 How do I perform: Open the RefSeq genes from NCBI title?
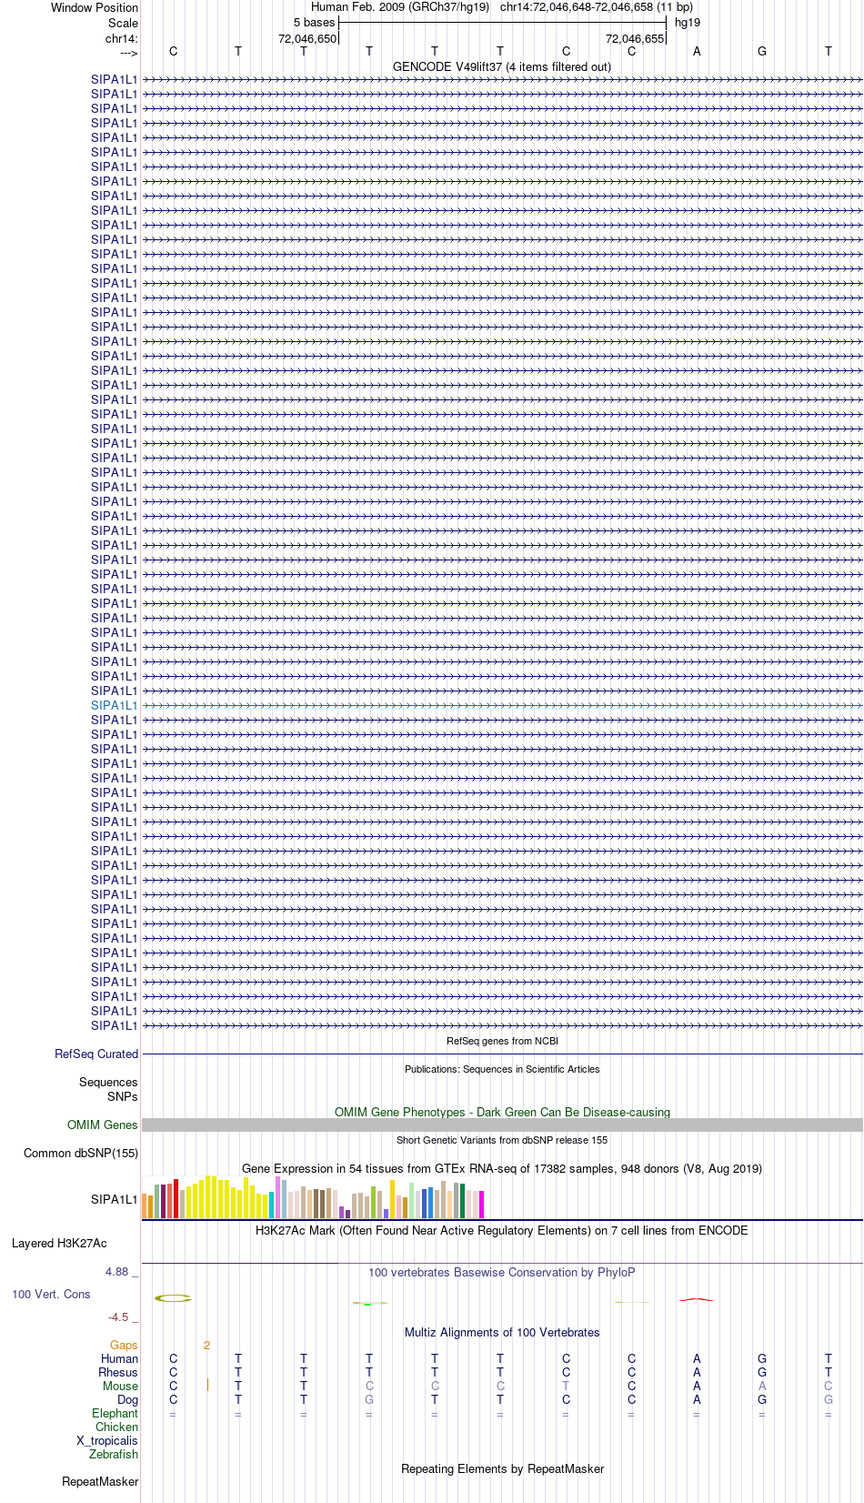(x=502, y=1041)
